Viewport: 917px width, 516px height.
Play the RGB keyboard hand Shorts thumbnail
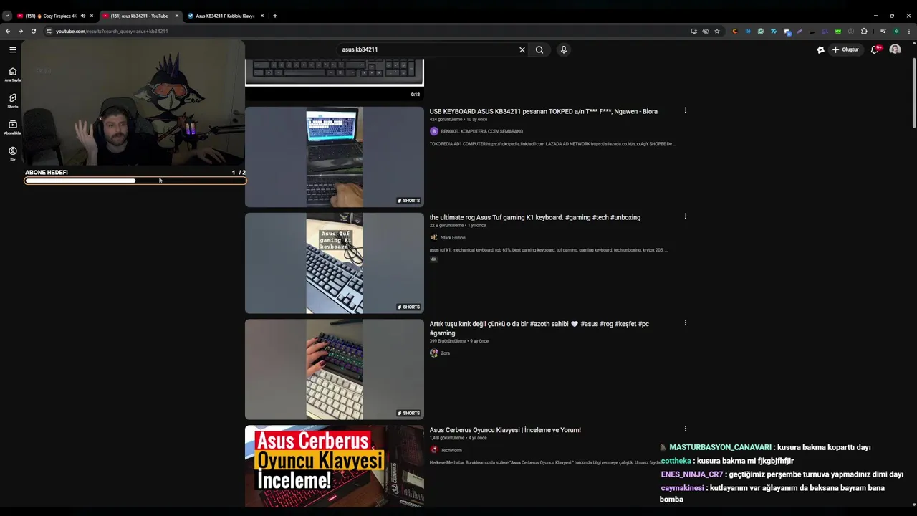(335, 369)
